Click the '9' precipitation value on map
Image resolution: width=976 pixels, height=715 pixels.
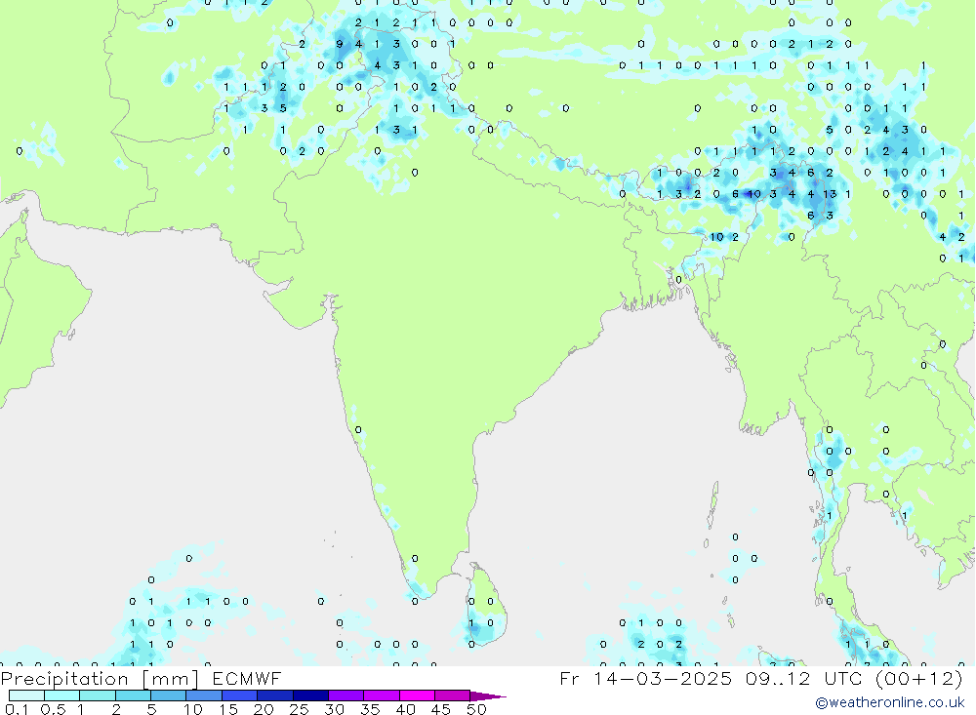[x=340, y=44]
